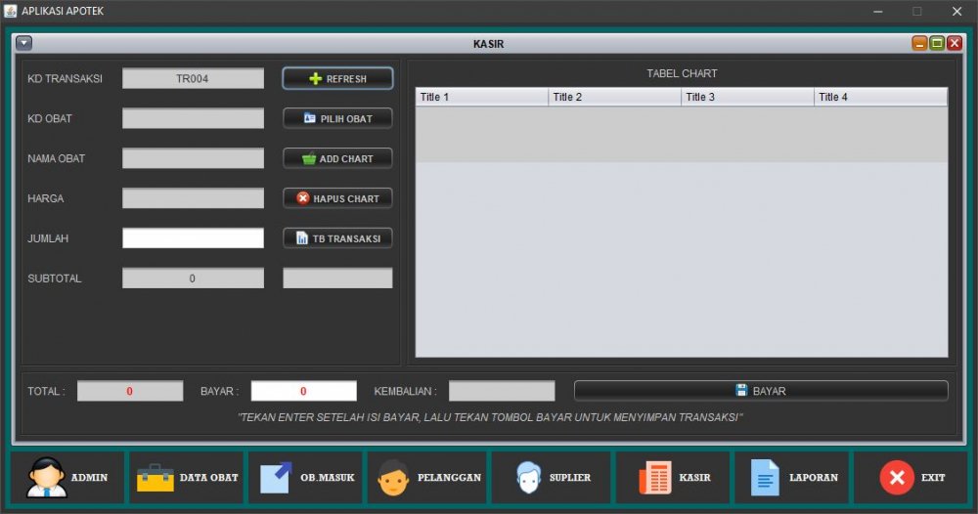Click the BAYAR amount input field

coord(303,391)
